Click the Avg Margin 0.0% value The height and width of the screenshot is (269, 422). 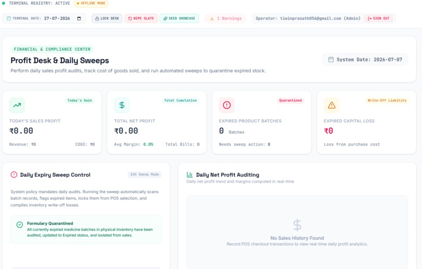[x=148, y=144]
